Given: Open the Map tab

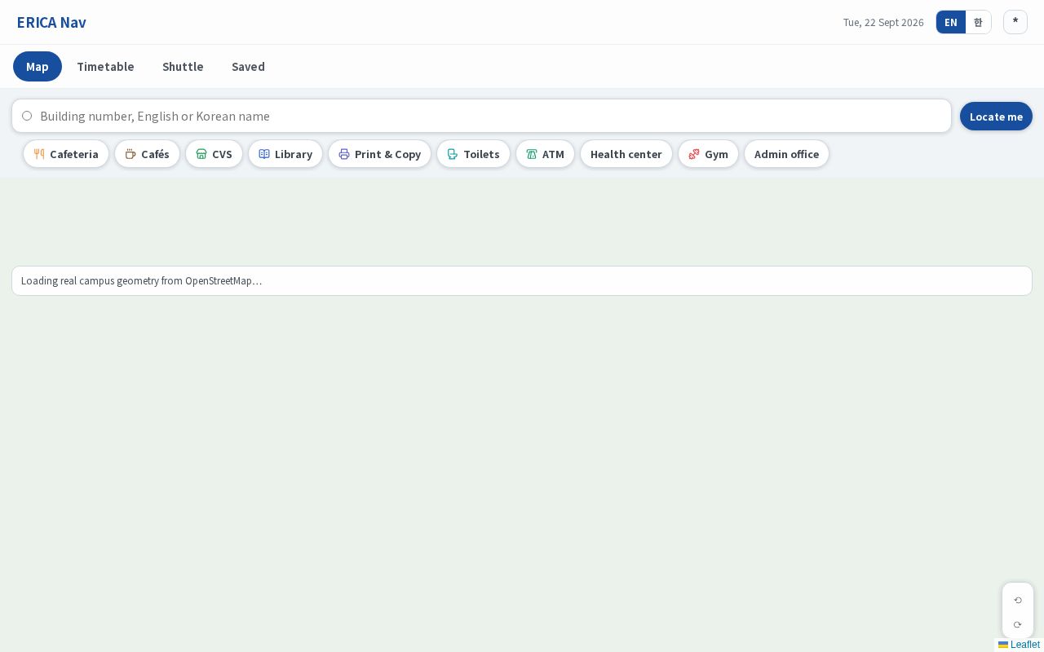Looking at the screenshot, I should coord(38,67).
